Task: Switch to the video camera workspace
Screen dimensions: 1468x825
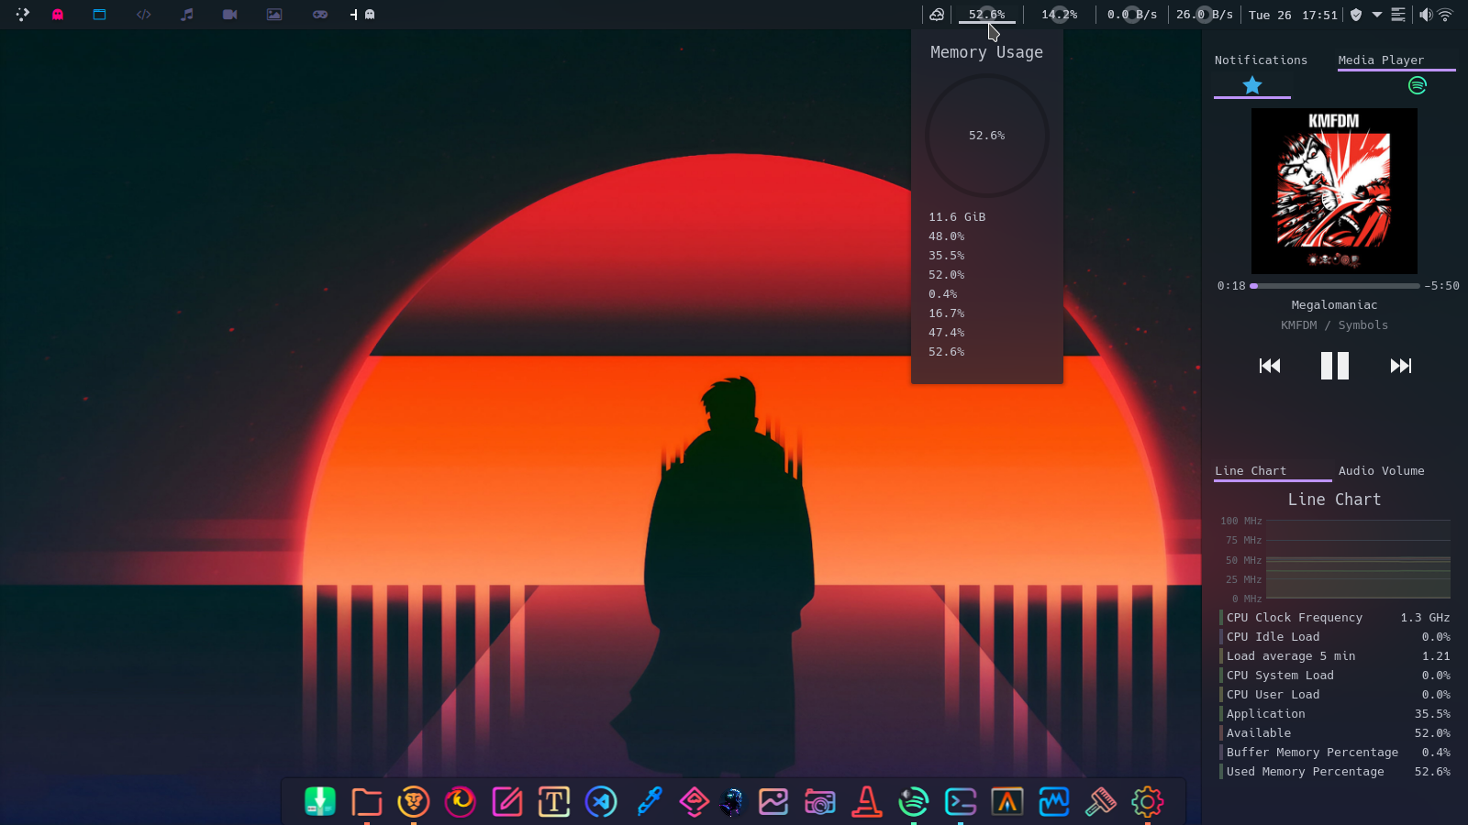Action: pyautogui.click(x=230, y=15)
